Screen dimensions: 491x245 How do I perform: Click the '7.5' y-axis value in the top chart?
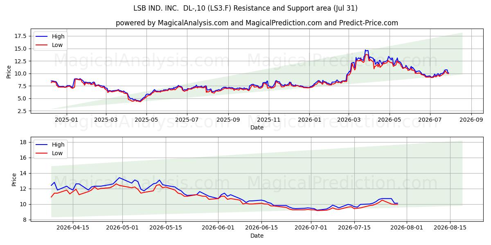coord(22,86)
